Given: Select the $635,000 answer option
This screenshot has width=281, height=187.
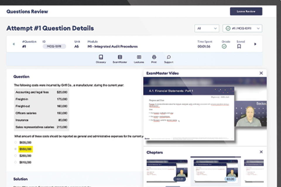Looking at the screenshot, I should pos(23,143).
